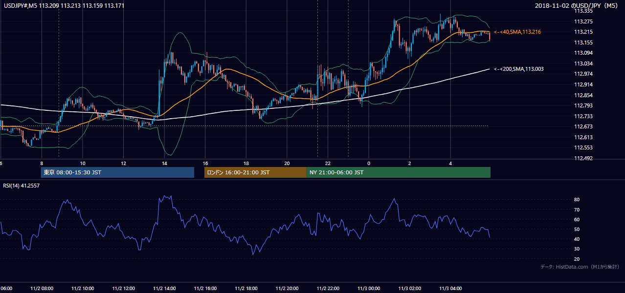
Task: Click hour tick 4 under price chart
Action: [x=450, y=163]
